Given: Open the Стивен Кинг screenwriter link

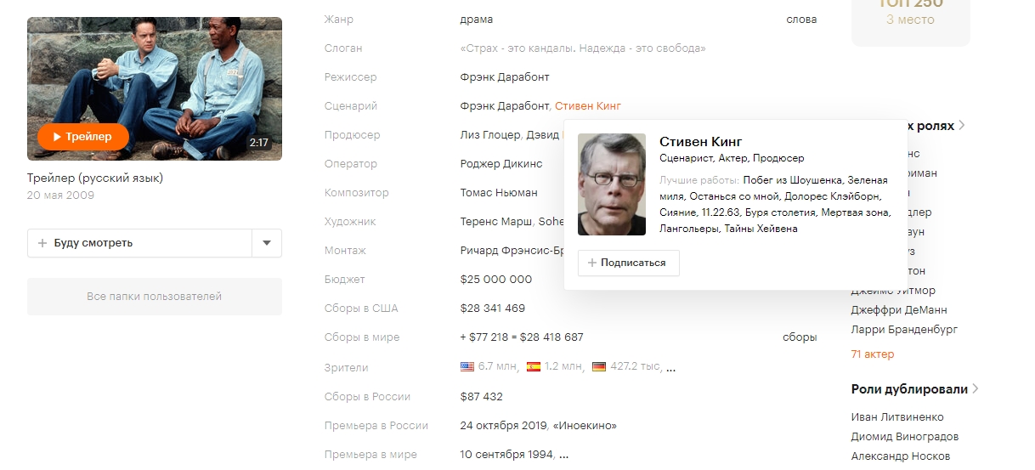Looking at the screenshot, I should 588,106.
